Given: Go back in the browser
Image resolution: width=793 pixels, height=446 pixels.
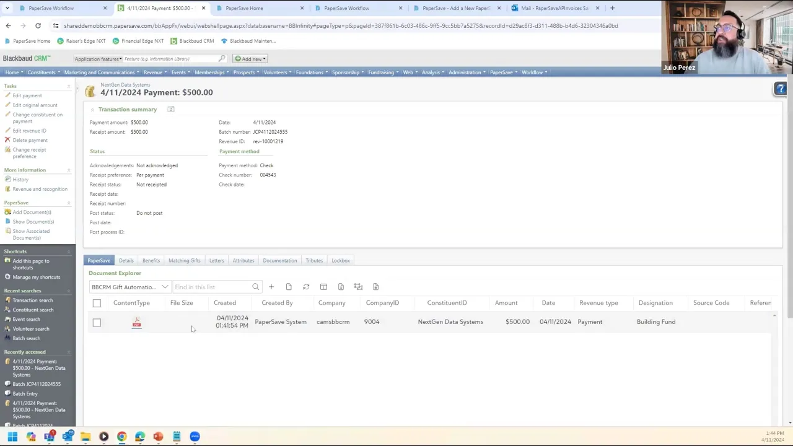Looking at the screenshot, I should 8,26.
